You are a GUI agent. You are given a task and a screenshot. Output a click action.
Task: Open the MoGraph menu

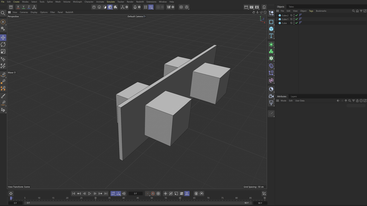pos(77,2)
